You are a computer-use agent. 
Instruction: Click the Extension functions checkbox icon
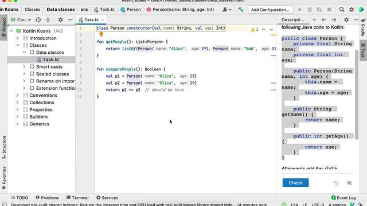click(x=32, y=88)
